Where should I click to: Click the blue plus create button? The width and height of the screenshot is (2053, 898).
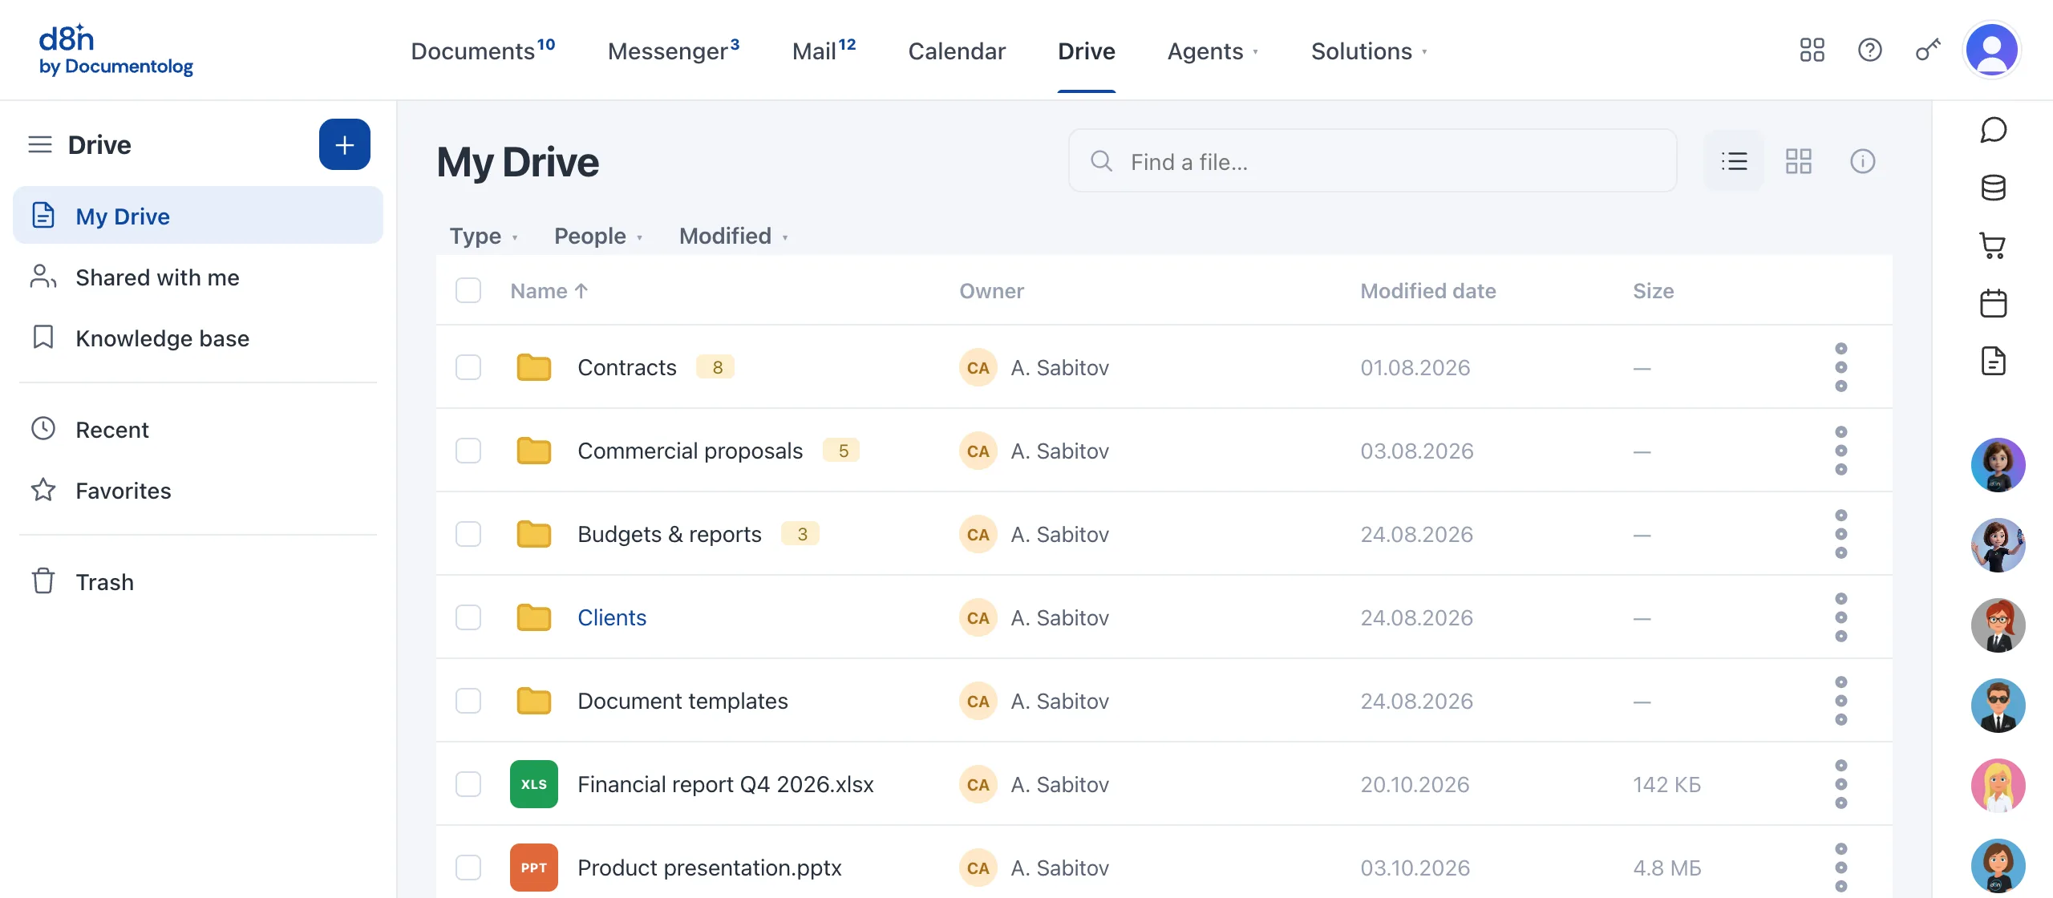tap(345, 144)
